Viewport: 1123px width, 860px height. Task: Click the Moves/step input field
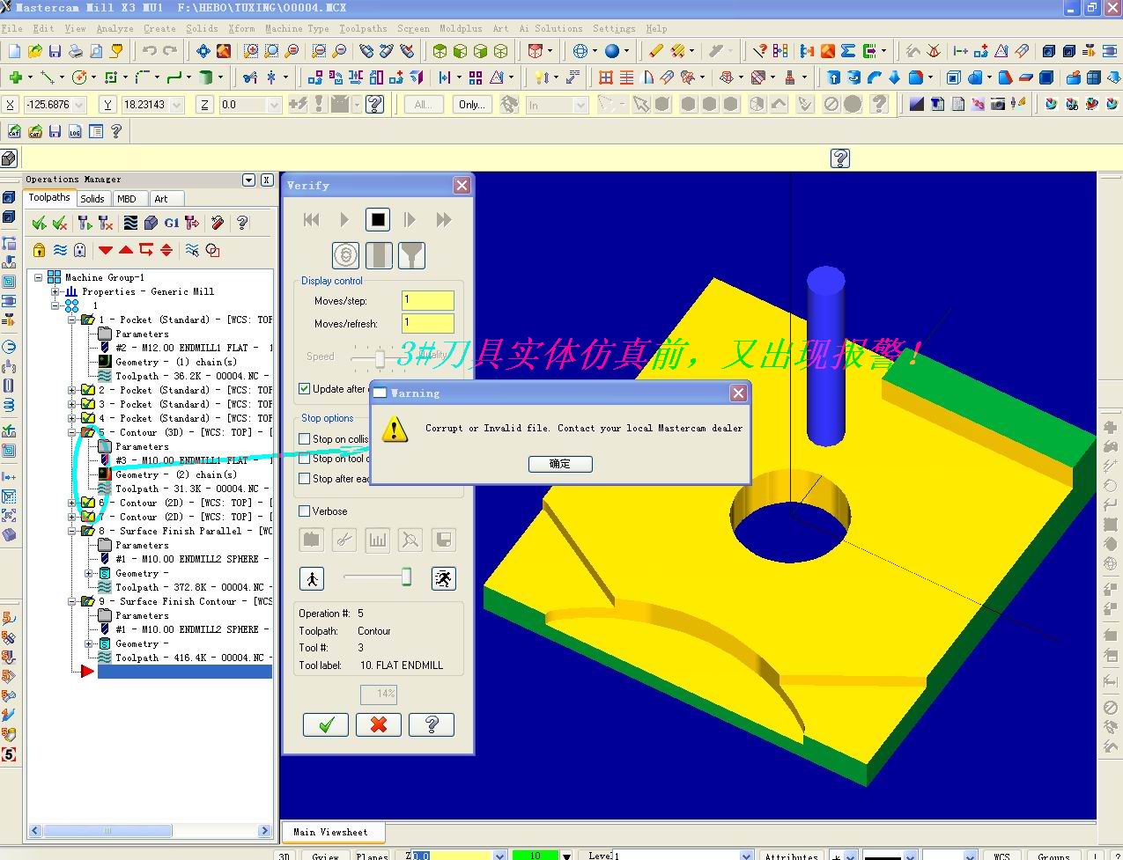click(x=428, y=300)
